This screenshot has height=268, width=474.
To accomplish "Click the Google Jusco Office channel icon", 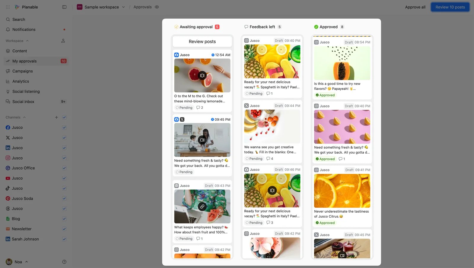I will (x=8, y=168).
